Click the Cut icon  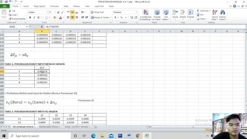tap(10, 11)
